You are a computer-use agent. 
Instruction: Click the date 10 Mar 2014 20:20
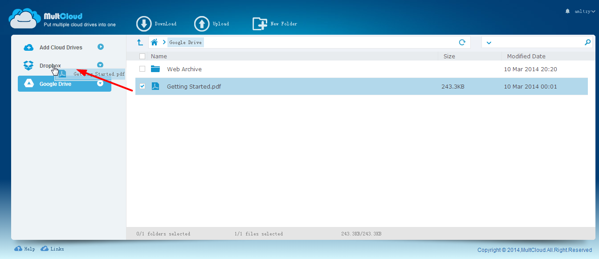pyautogui.click(x=530, y=69)
